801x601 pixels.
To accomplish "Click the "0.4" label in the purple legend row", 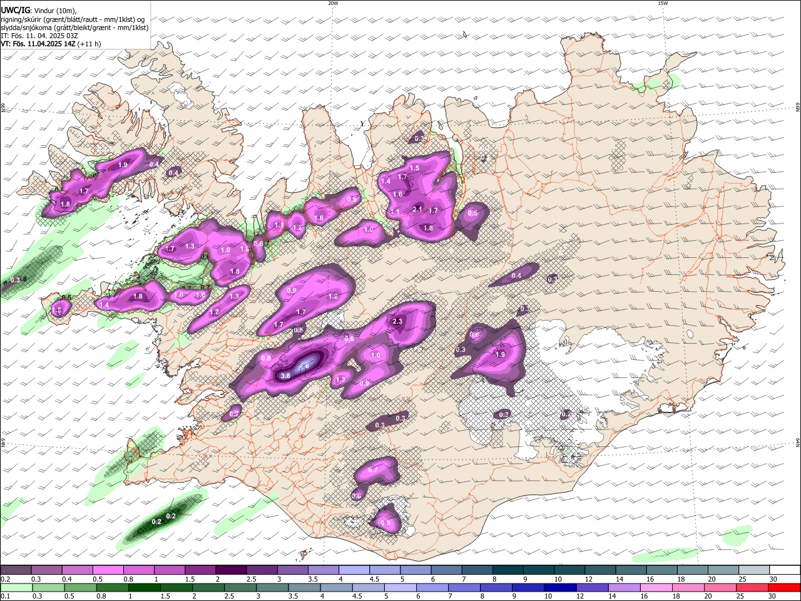I will [67, 579].
